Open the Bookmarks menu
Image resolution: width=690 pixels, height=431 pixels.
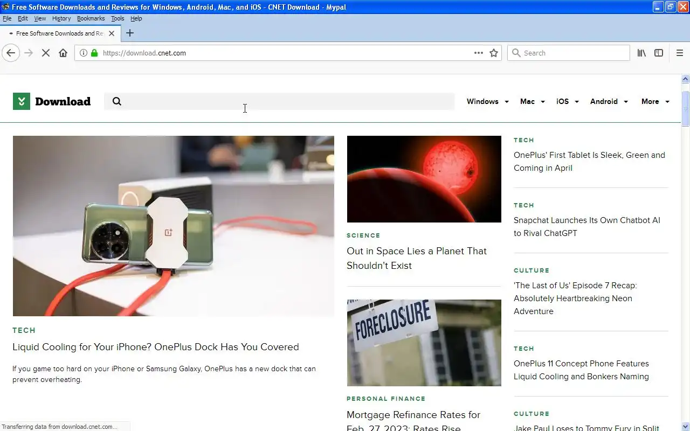91,18
